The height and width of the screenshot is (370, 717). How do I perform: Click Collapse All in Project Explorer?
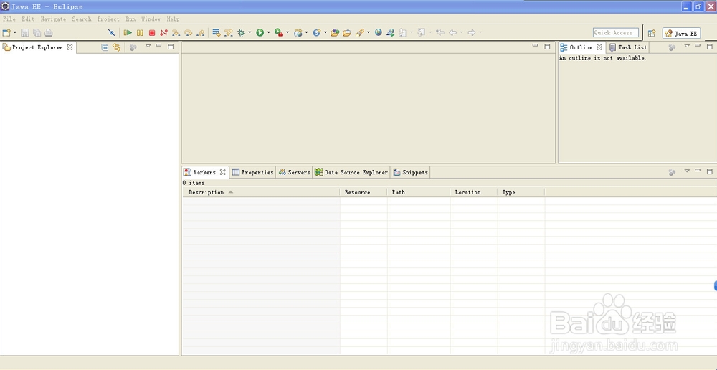tap(105, 47)
